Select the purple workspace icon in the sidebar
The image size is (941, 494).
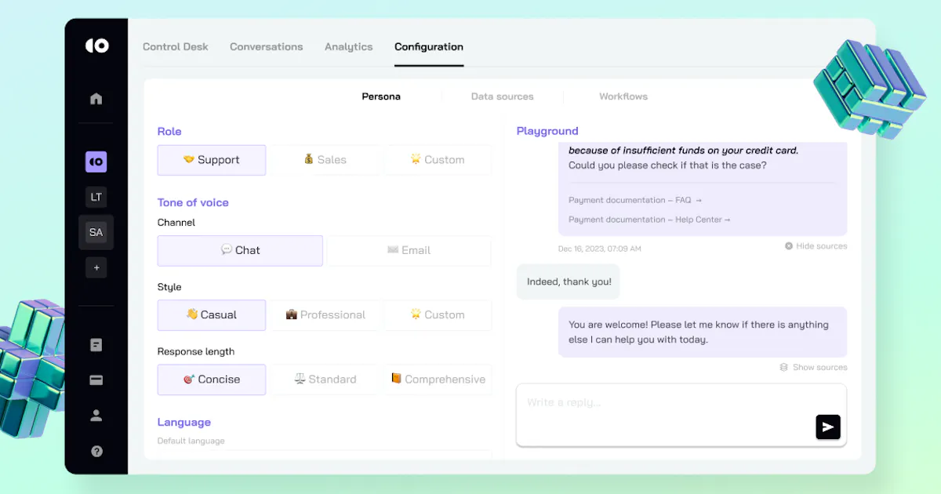(x=96, y=162)
